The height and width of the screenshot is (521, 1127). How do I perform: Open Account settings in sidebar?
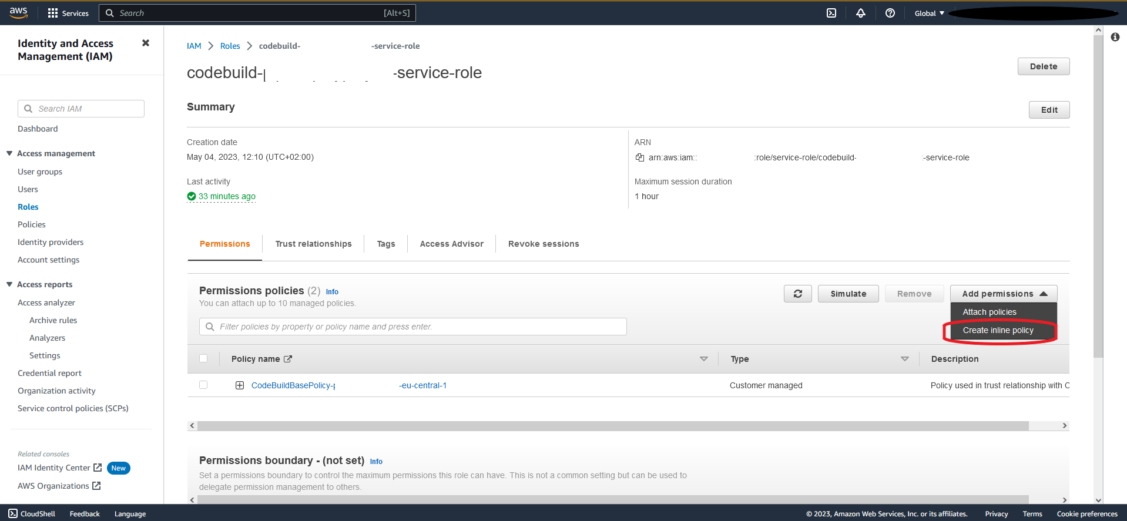[x=48, y=260]
